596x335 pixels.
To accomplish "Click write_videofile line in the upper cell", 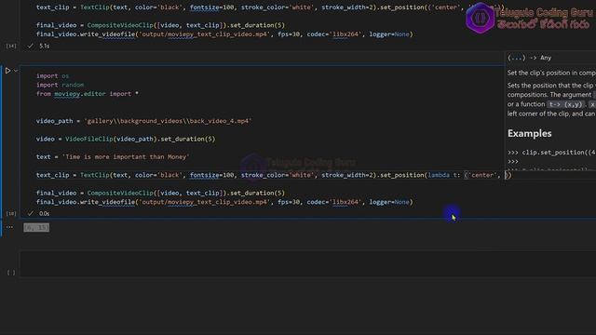I will [224, 34].
